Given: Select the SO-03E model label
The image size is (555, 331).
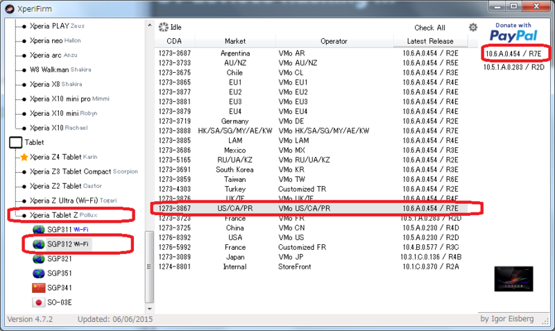Looking at the screenshot, I should [x=60, y=303].
